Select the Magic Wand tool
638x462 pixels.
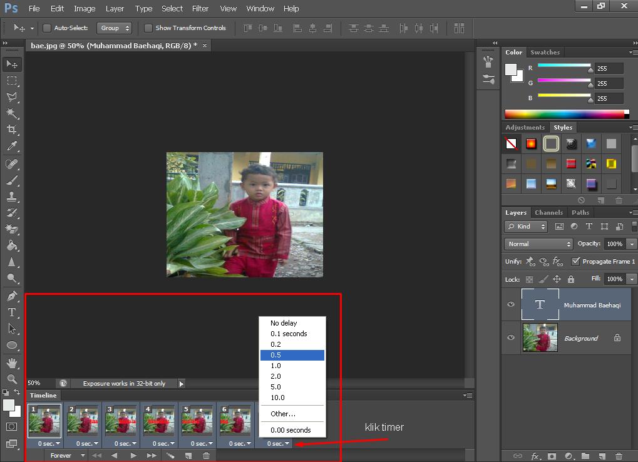[11, 113]
